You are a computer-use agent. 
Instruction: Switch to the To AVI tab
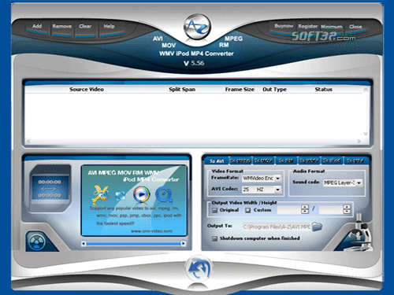[x=217, y=160]
